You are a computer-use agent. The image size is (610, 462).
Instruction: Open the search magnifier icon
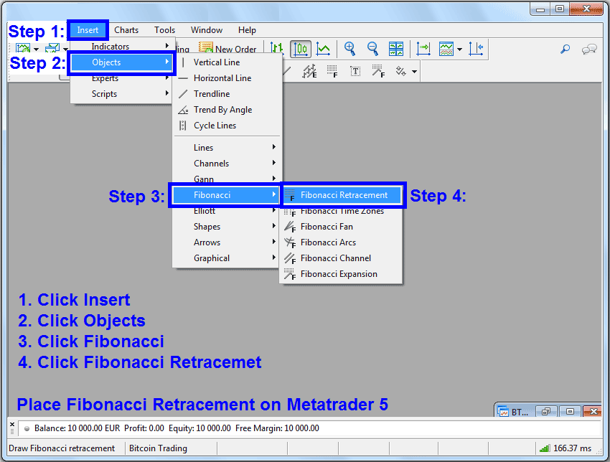tap(566, 49)
